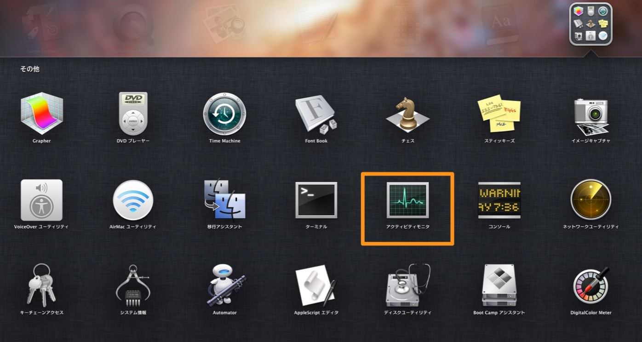Open the チェス chess app
Screen dimensions: 642x342
[408, 114]
